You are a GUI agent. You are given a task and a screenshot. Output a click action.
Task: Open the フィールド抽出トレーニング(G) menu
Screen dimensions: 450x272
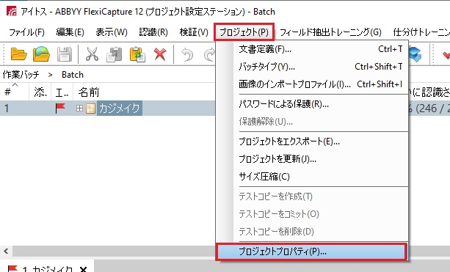pos(330,32)
